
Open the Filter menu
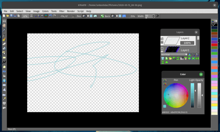(62, 11)
